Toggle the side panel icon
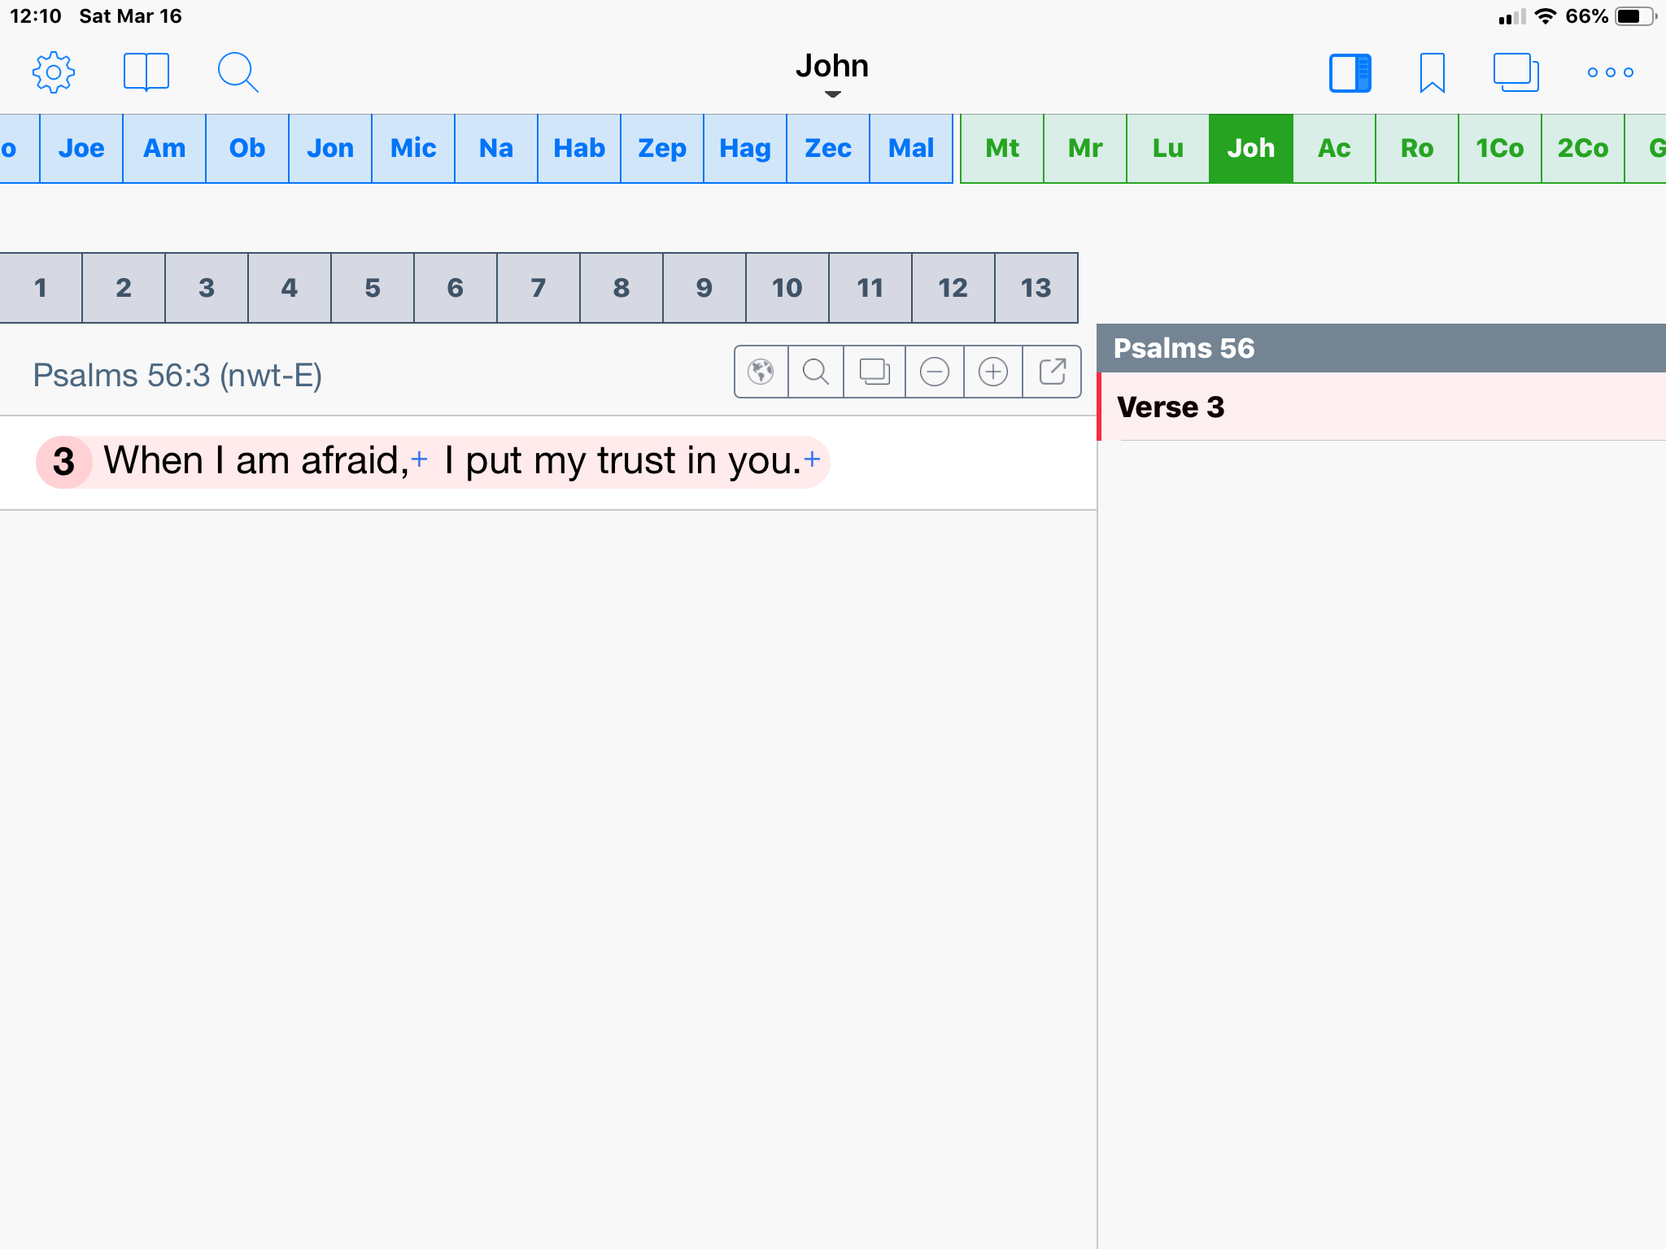1666x1249 pixels. coord(1350,72)
